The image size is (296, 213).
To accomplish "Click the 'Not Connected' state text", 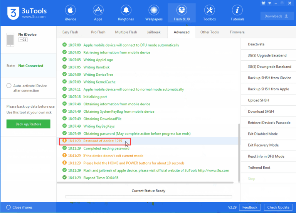I will [31, 66].
